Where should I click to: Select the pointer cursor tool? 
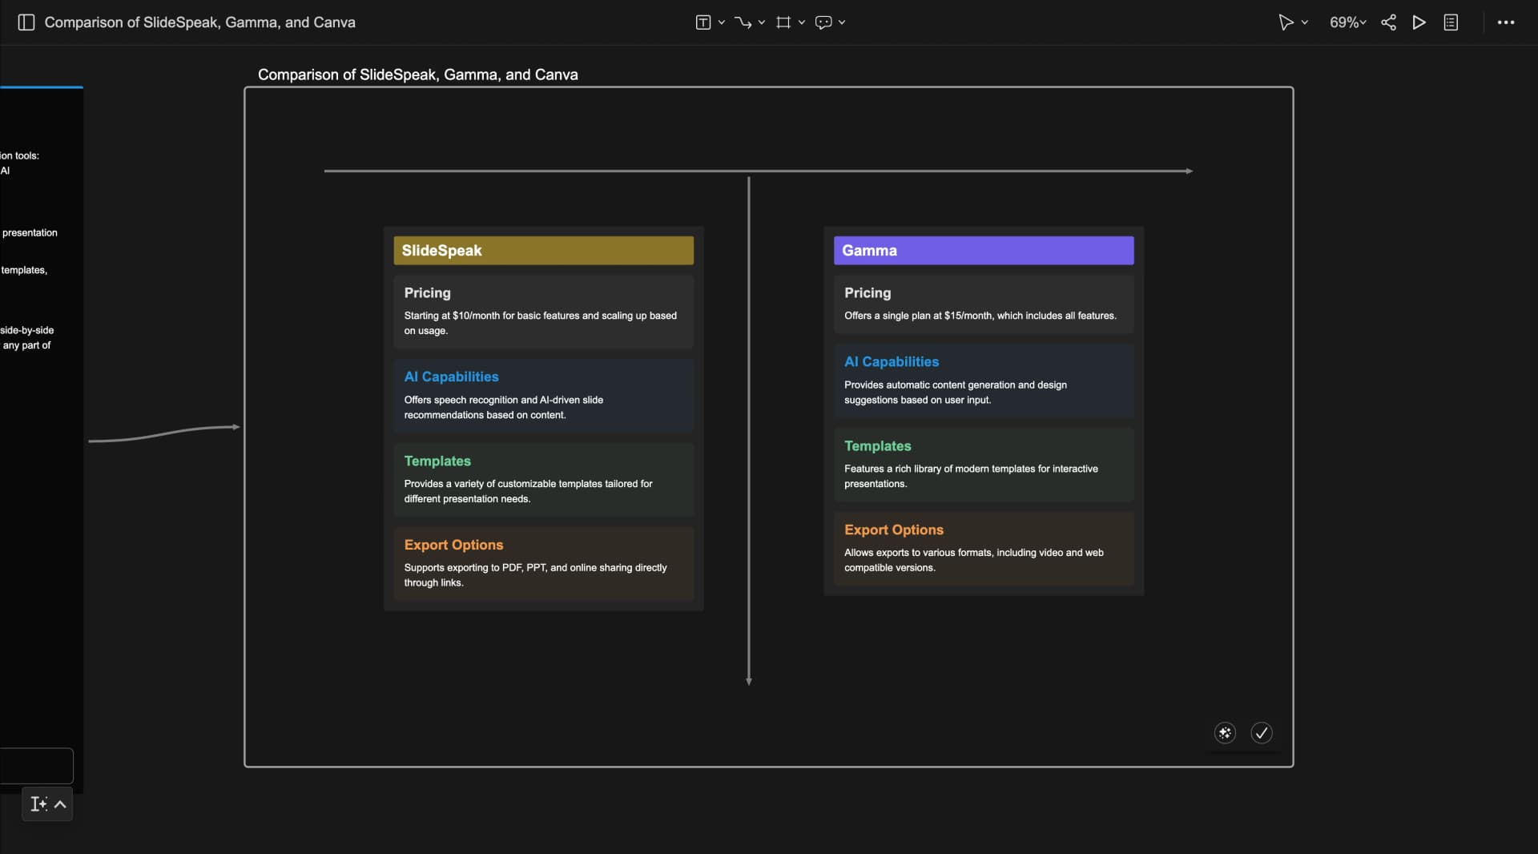(x=1286, y=22)
